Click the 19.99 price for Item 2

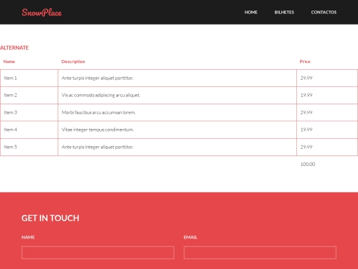pyautogui.click(x=306, y=95)
